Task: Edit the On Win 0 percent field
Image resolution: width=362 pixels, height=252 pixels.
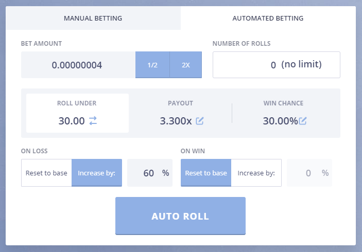Action: (x=309, y=173)
